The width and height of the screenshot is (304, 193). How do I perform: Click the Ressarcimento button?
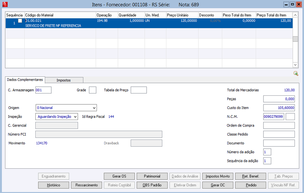(87, 185)
